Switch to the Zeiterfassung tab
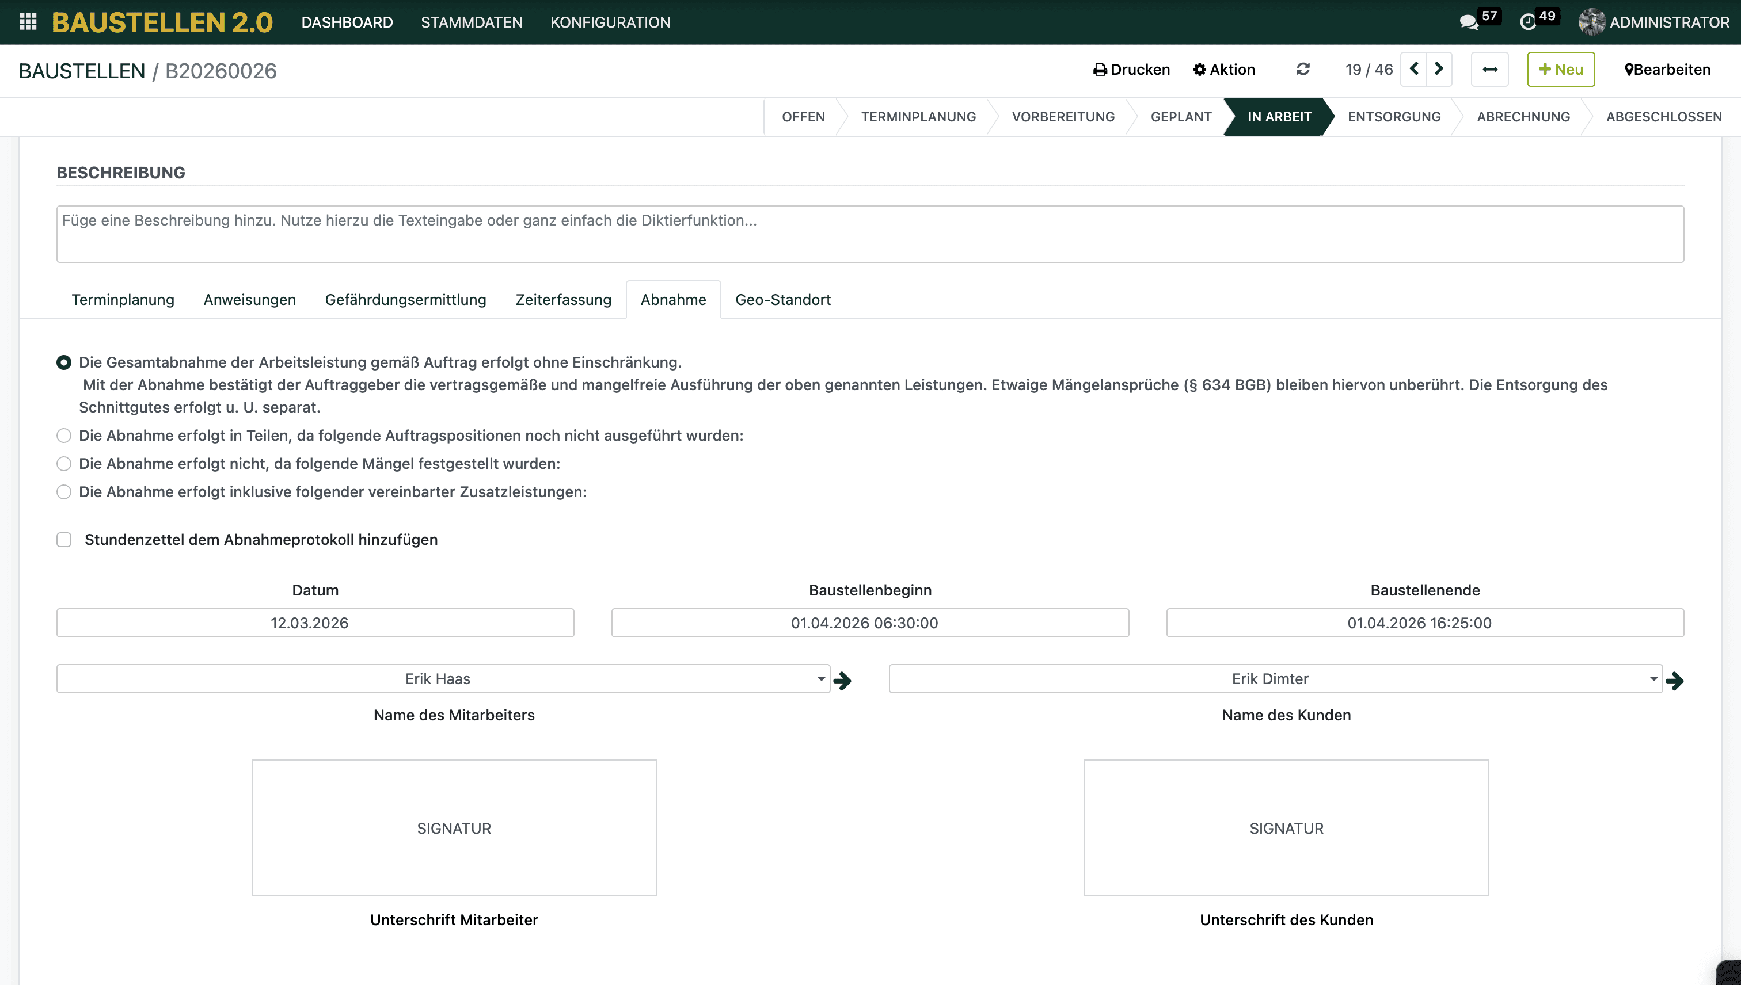 coord(563,300)
